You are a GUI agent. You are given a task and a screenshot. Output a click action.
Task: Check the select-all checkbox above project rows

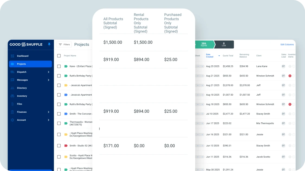click(x=59, y=56)
